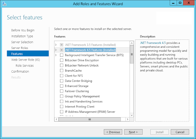Expand the .NET Framework 4.5 Features node

(x=56, y=50)
